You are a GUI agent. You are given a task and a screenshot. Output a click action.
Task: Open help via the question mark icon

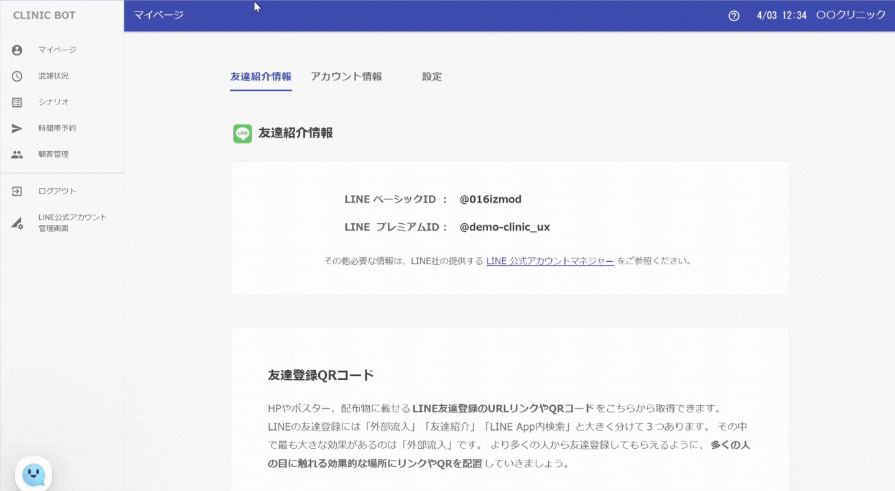pyautogui.click(x=733, y=16)
